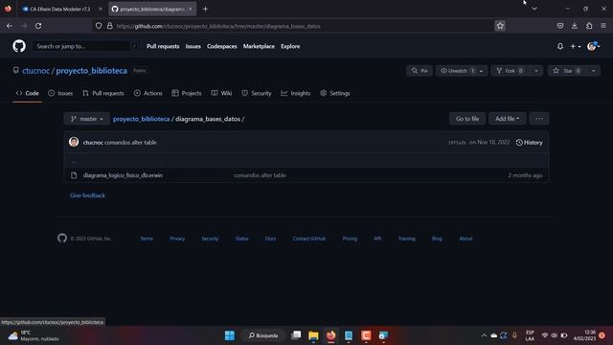Open the footer Docs link
Screen dimensions: 613x345
point(270,239)
